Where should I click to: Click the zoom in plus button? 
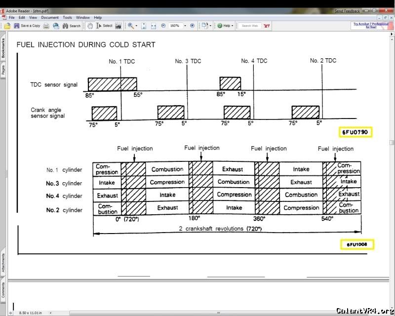[192, 26]
